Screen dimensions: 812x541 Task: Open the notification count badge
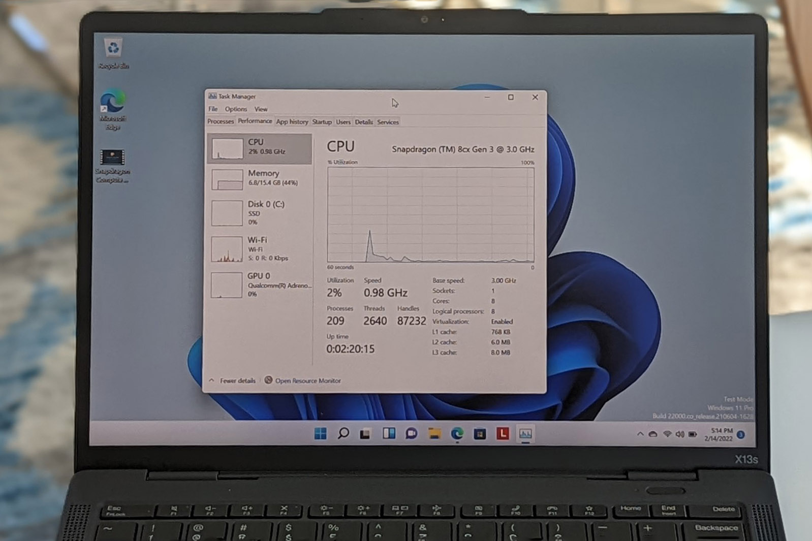pyautogui.click(x=741, y=435)
